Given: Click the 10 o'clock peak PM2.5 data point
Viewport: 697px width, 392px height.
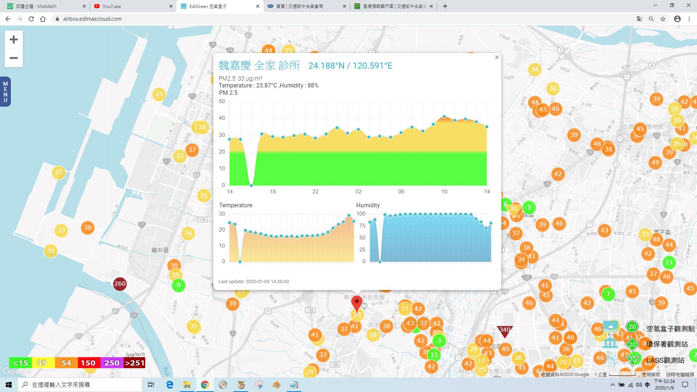Looking at the screenshot, I should [x=444, y=117].
